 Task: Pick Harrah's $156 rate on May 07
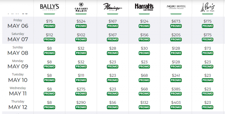point(145,35)
